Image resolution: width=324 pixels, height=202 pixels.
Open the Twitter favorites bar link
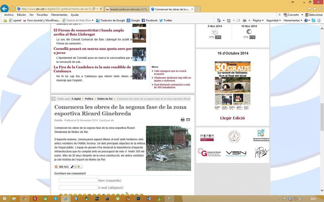pos(166,20)
